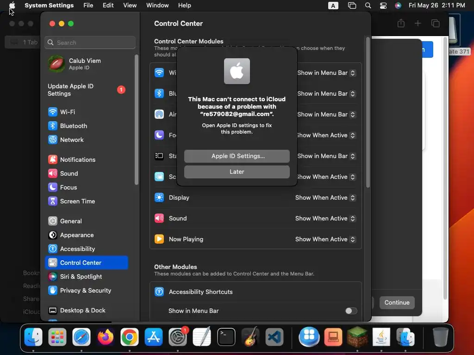The height and width of the screenshot is (355, 474).
Task: Click the Stage Manager menu bar icon
Action: pyautogui.click(x=352, y=6)
